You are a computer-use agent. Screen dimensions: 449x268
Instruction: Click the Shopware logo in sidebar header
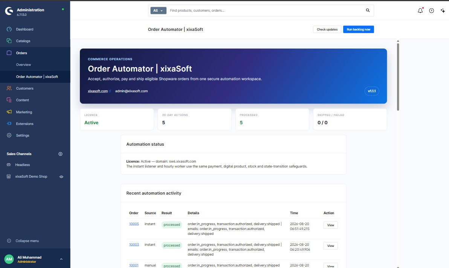[x=9, y=11]
